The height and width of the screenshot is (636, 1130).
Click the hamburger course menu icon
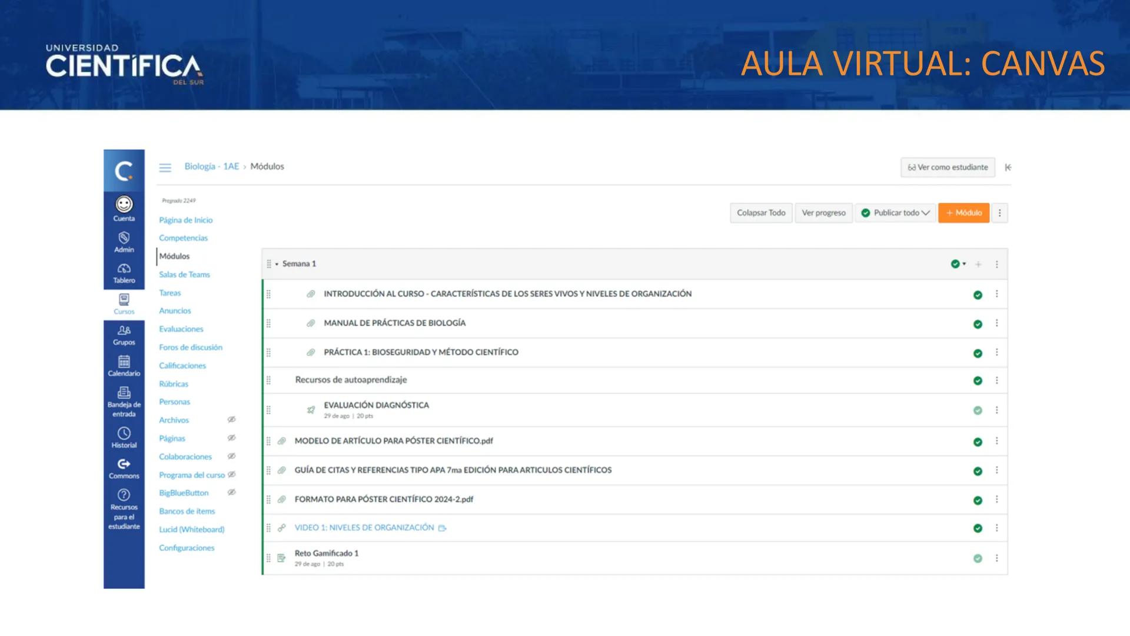[165, 168]
